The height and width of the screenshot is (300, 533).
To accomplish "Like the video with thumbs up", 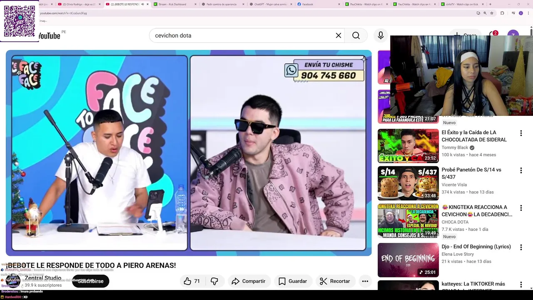I will [192, 281].
